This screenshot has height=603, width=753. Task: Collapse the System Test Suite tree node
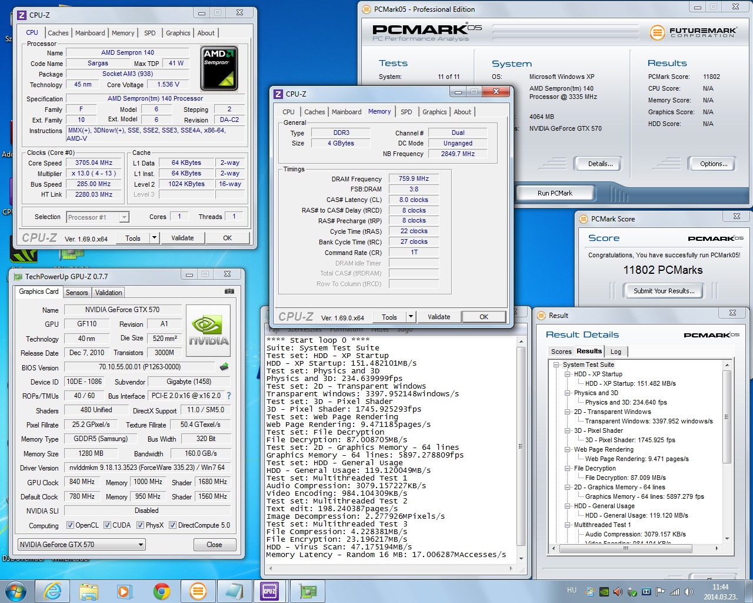coord(557,365)
